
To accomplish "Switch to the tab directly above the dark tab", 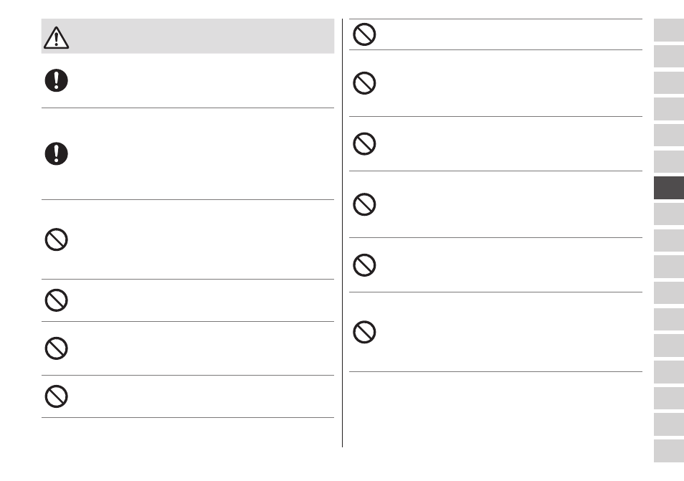I will tap(669, 162).
